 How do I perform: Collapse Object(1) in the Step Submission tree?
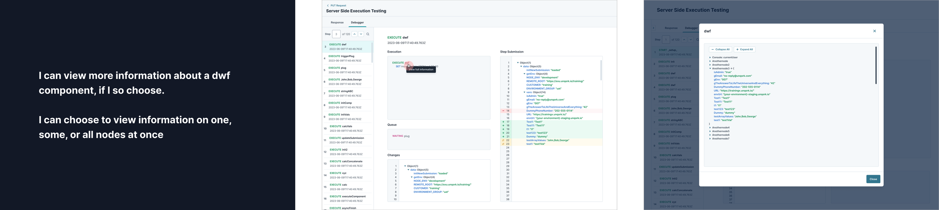(x=518, y=63)
